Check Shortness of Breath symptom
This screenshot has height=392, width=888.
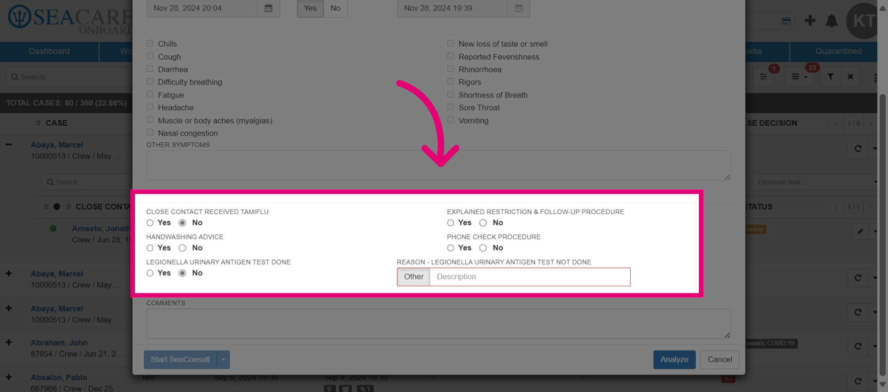click(x=450, y=94)
